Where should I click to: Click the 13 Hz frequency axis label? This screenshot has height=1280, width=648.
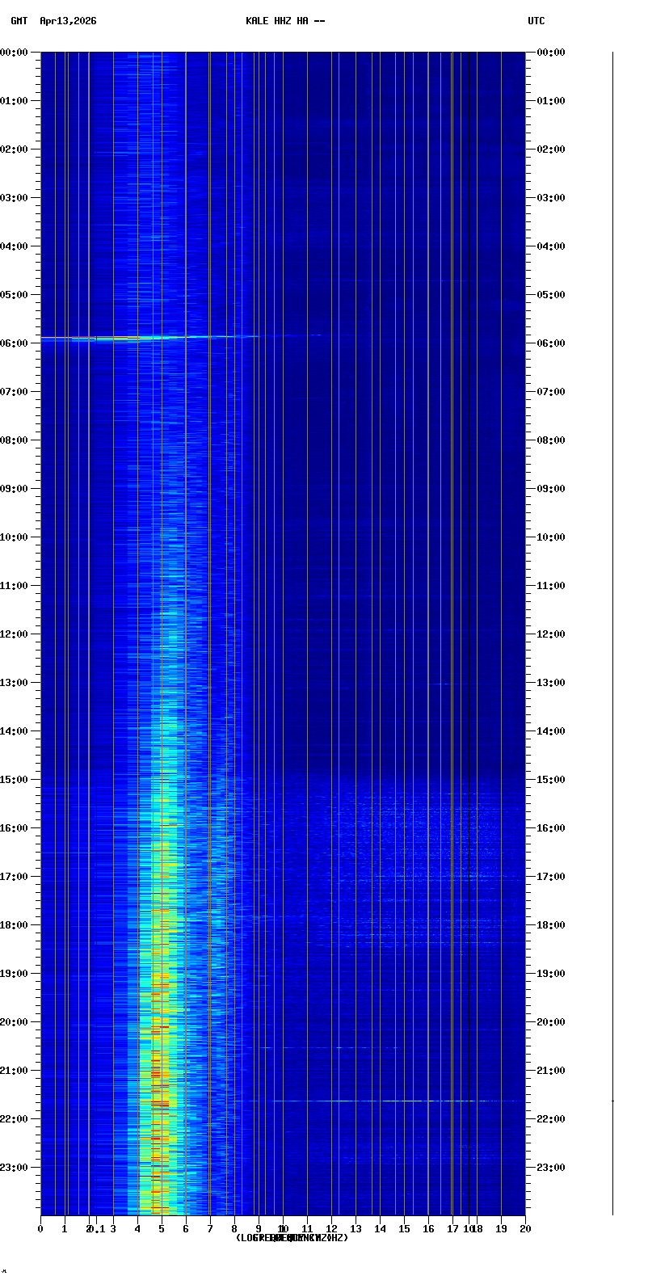tap(356, 1229)
